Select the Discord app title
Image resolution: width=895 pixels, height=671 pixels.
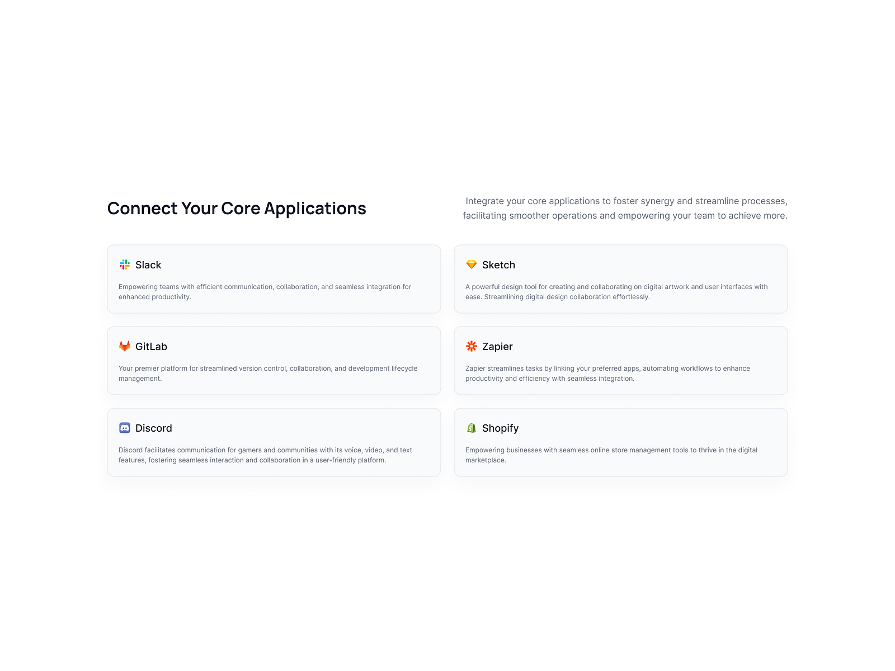(153, 428)
